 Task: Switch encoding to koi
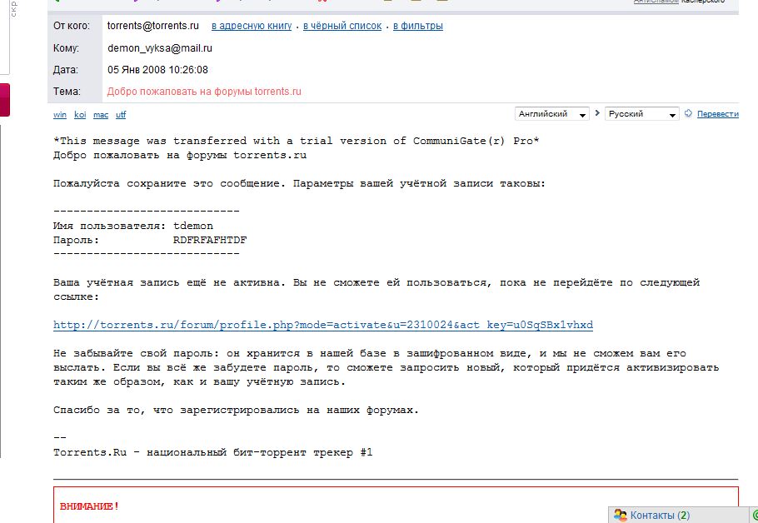[80, 115]
